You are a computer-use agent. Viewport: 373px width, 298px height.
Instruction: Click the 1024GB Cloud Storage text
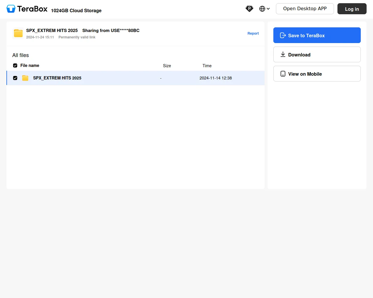coord(76,10)
